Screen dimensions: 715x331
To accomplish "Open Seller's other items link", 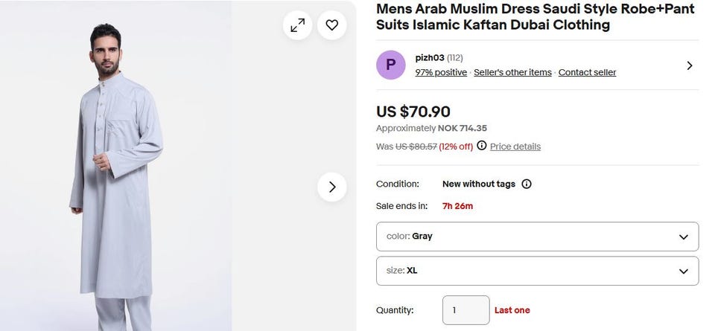I will click(512, 72).
